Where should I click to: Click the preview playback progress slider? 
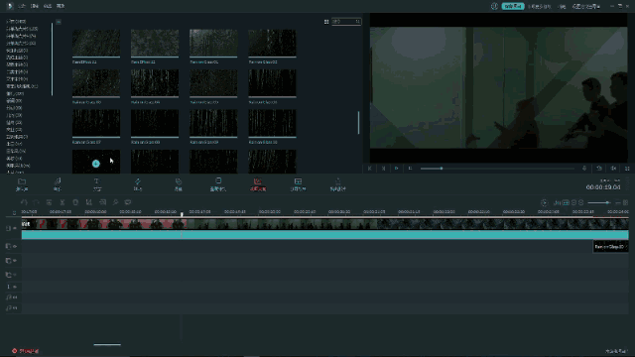click(497, 169)
